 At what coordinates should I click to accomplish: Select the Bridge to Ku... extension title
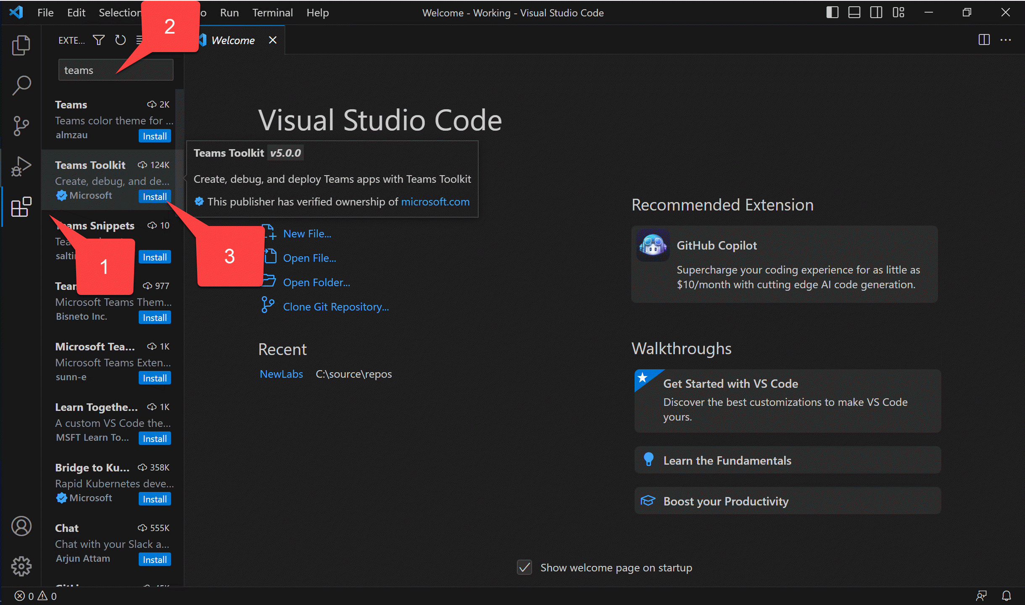pos(92,468)
